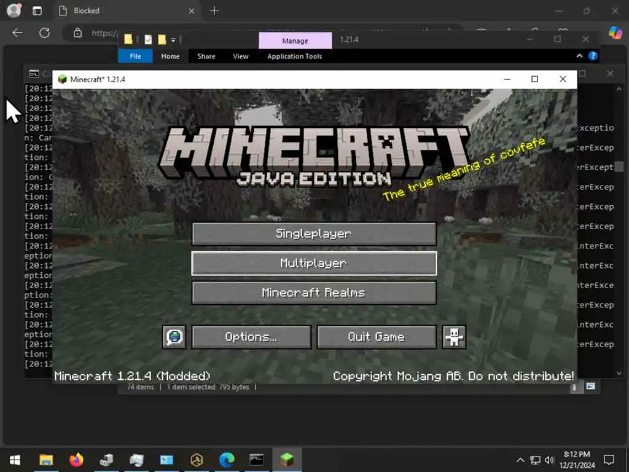
Task: Open browser profile avatar
Action: [x=14, y=11]
